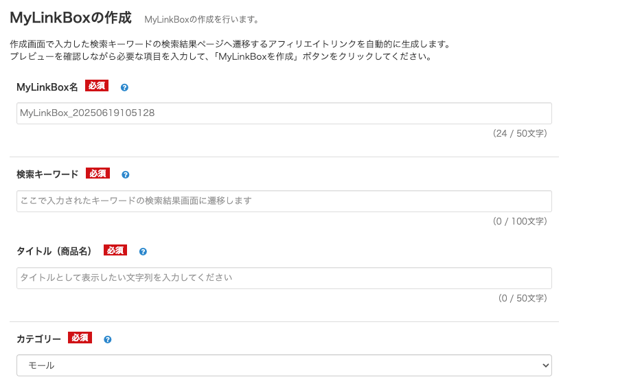Select the 必須 badge beside 検索キーワード
Viewport: 618px width, 388px height.
98,174
